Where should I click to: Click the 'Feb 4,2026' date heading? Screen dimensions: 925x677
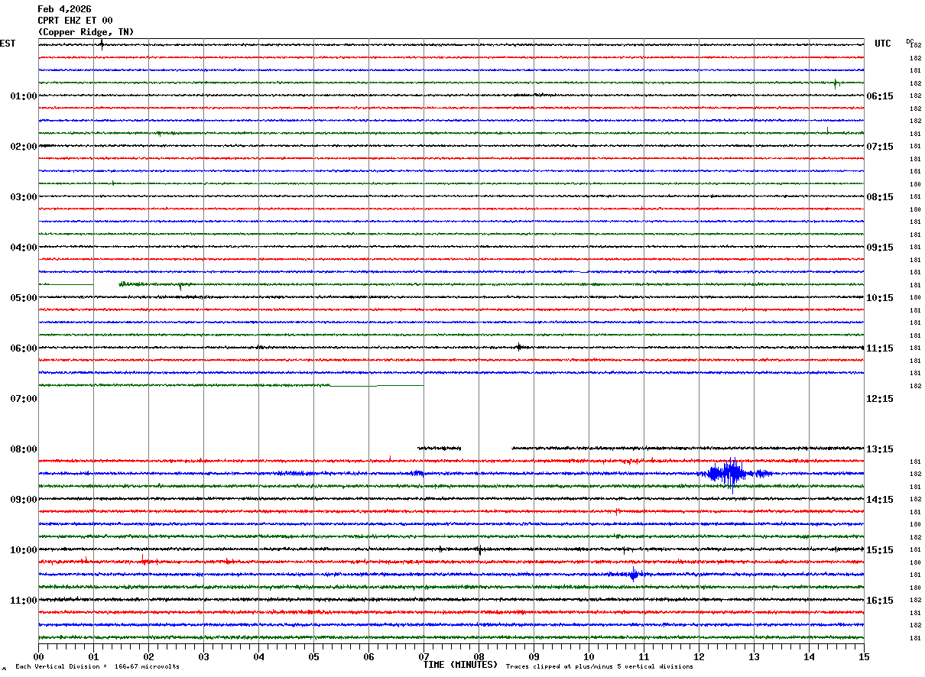pos(64,9)
